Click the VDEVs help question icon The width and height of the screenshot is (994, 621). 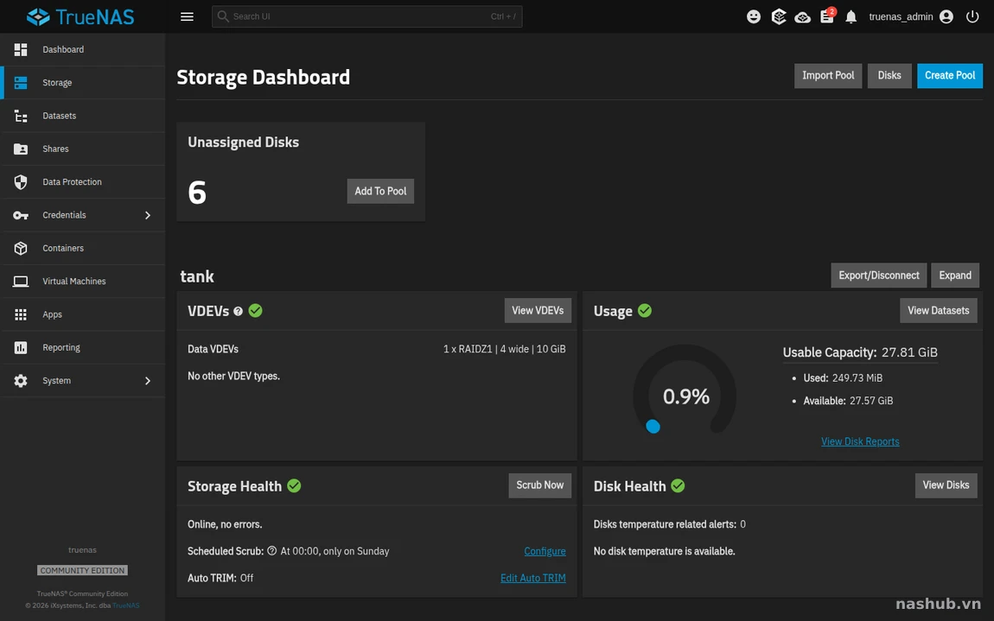click(x=239, y=311)
